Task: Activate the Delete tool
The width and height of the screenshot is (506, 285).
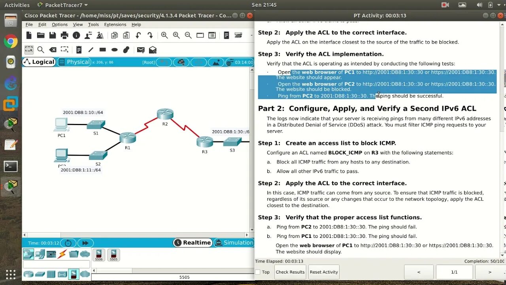Action: click(x=53, y=50)
